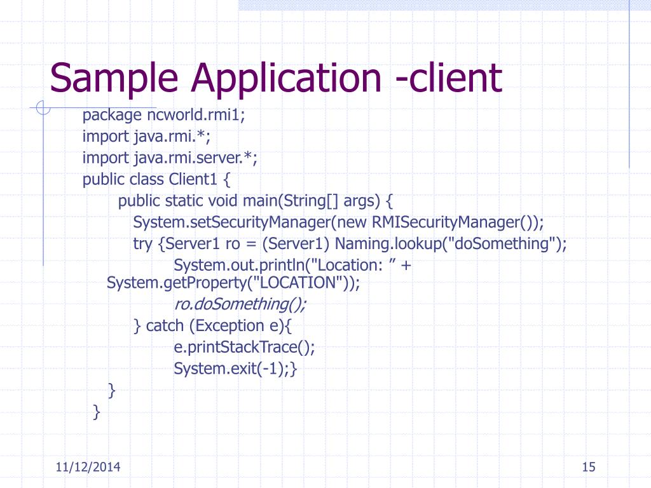Viewport: 651px width, 488px height.
Task: Click the italic ro.doSomething(); line
Action: click(240, 304)
